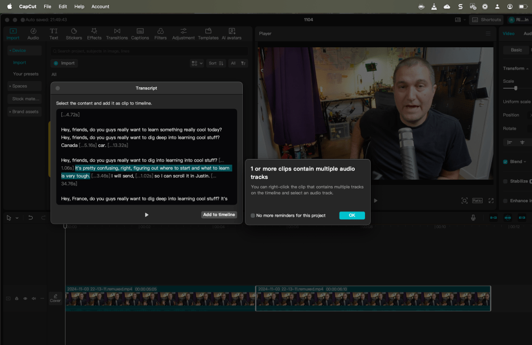Toggle the track lock icon
The image size is (532, 345).
17,299
